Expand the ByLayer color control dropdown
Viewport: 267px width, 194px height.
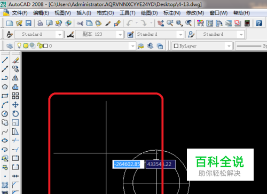point(229,46)
